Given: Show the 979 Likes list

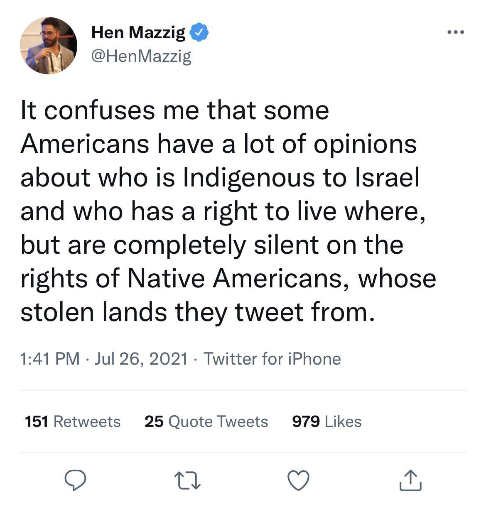Looking at the screenshot, I should 326,422.
